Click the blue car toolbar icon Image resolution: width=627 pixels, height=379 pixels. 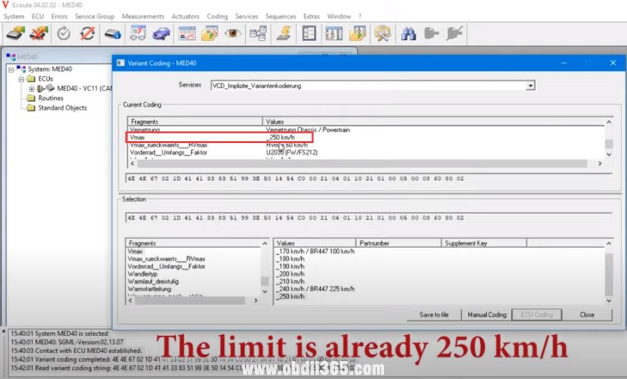click(x=161, y=34)
